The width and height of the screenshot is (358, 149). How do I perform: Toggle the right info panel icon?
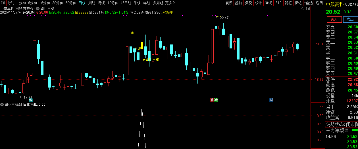pos(308,9)
